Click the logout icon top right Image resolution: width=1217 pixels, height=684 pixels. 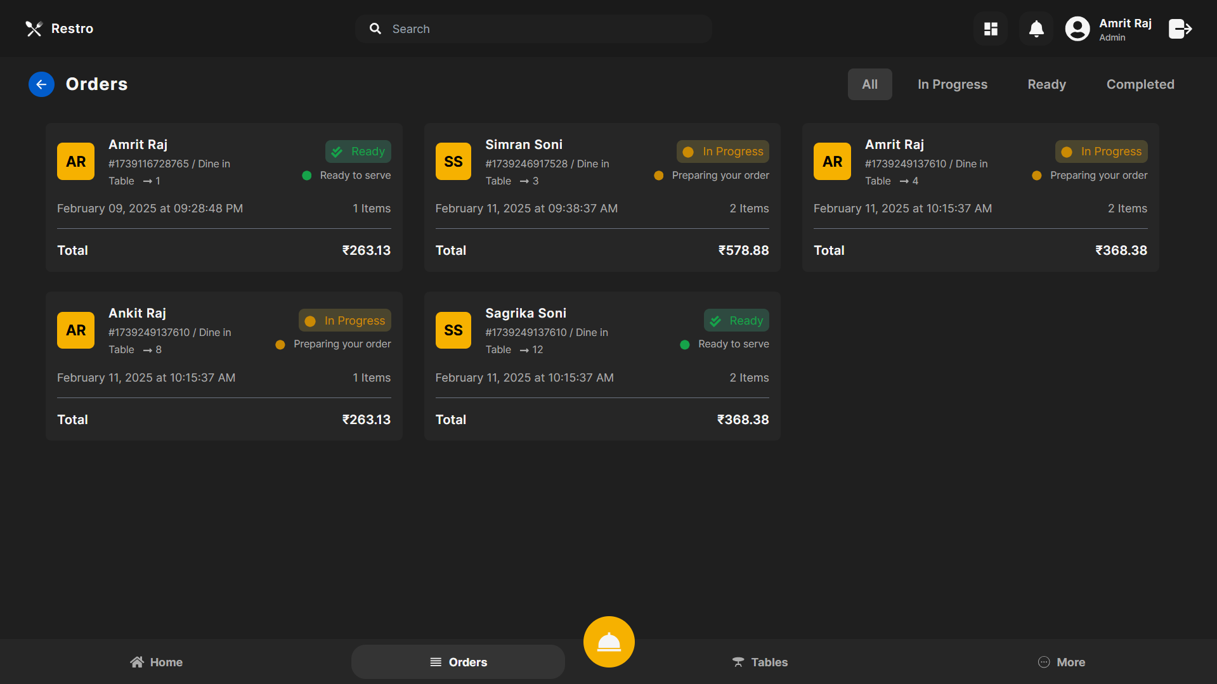1180,29
